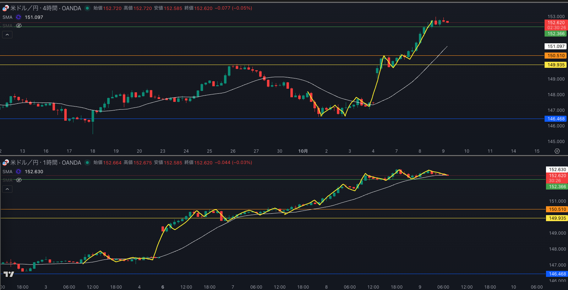Screen dimensions: 568x290
Task: Collapse the indicator legend on 1-hour chart
Action: tap(7, 189)
